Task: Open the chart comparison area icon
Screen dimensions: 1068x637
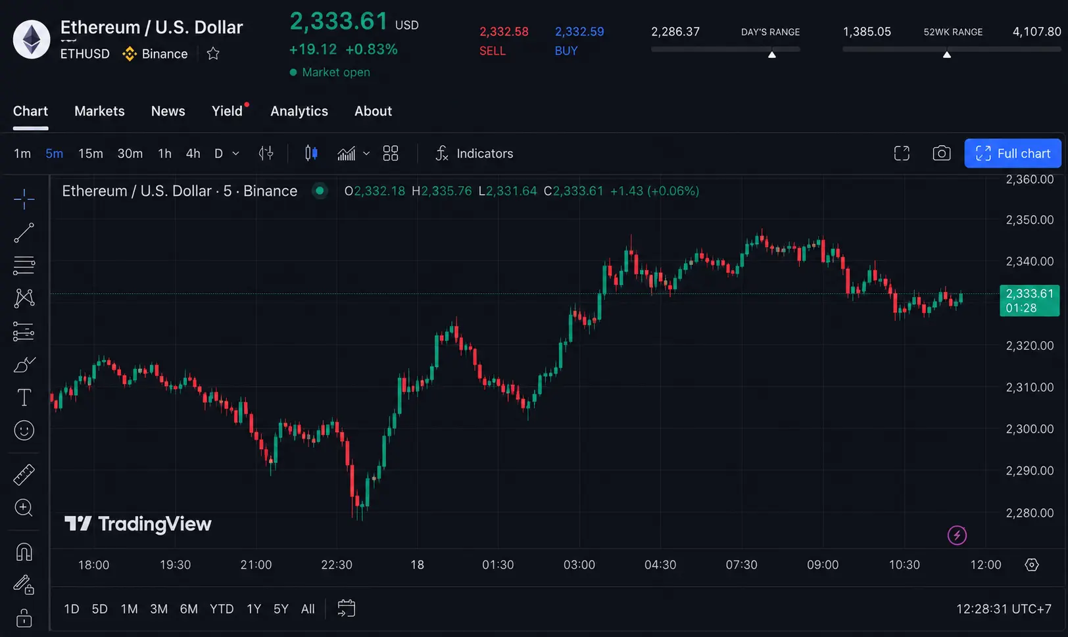Action: 347,153
